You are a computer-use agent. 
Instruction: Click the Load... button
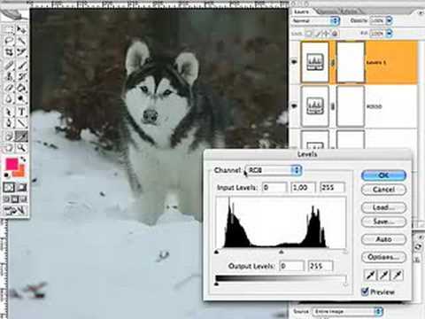[383, 207]
